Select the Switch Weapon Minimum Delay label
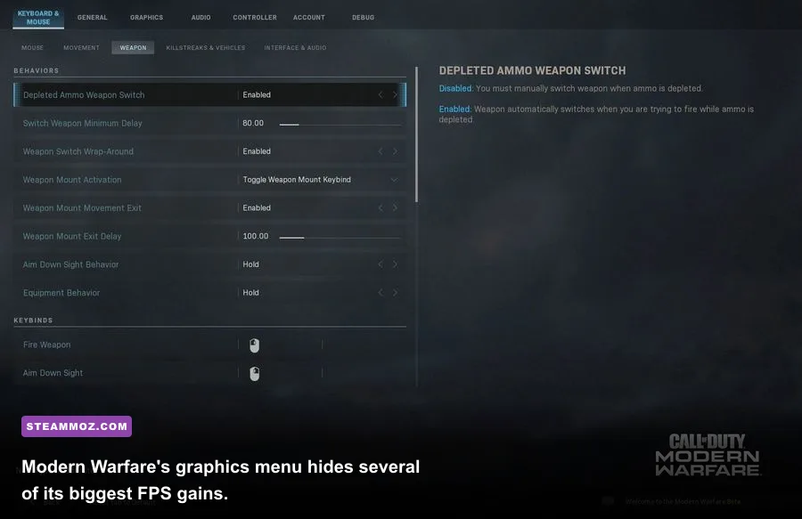This screenshot has width=802, height=519. point(82,123)
